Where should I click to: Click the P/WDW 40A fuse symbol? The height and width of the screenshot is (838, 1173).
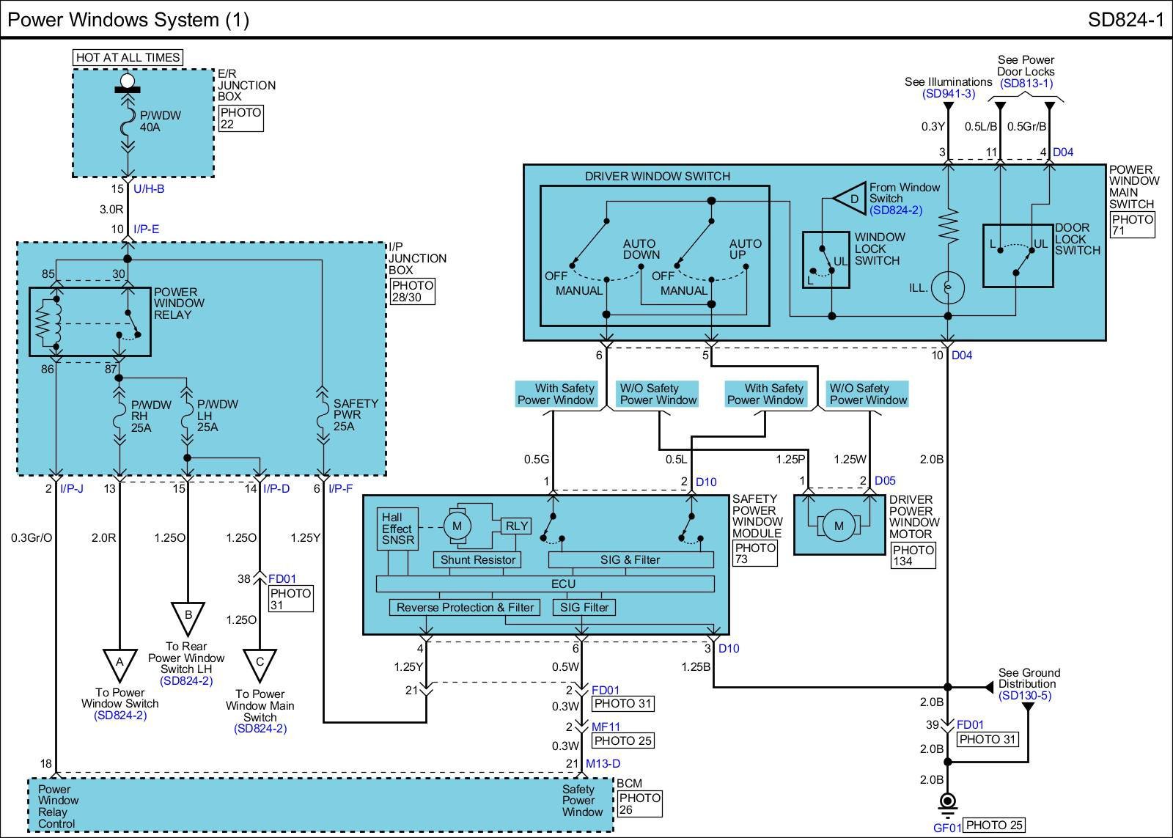[128, 122]
